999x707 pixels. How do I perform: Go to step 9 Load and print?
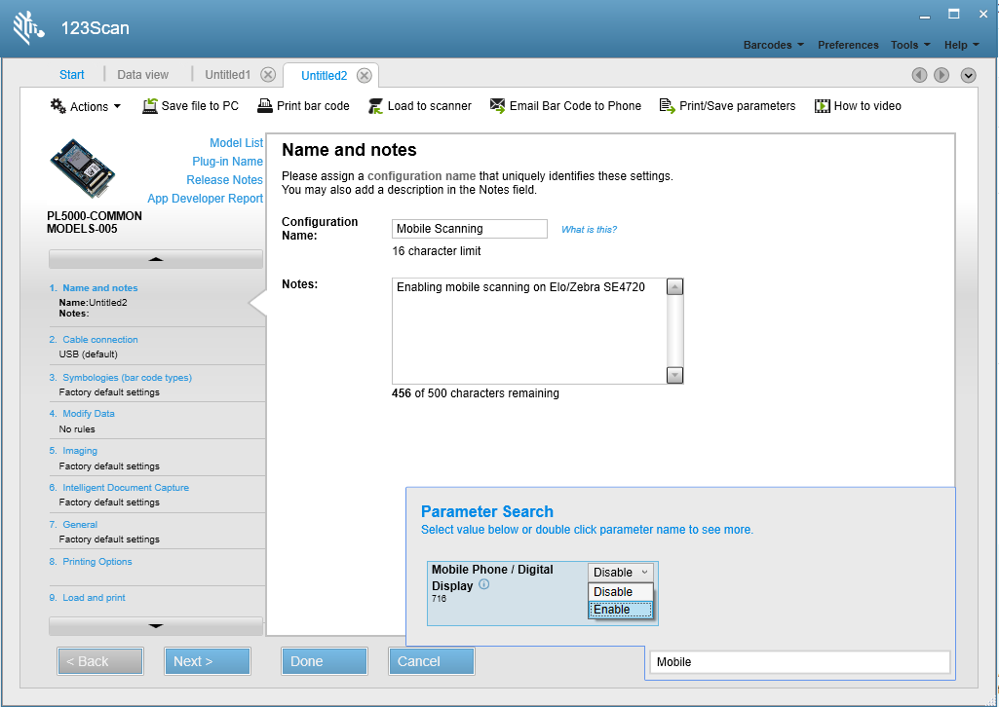click(94, 597)
